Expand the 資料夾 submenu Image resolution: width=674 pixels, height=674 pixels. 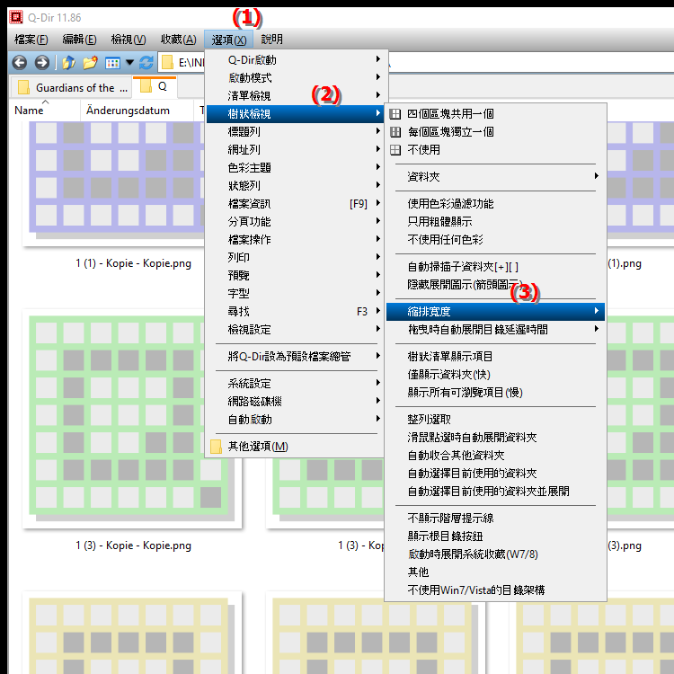[495, 177]
